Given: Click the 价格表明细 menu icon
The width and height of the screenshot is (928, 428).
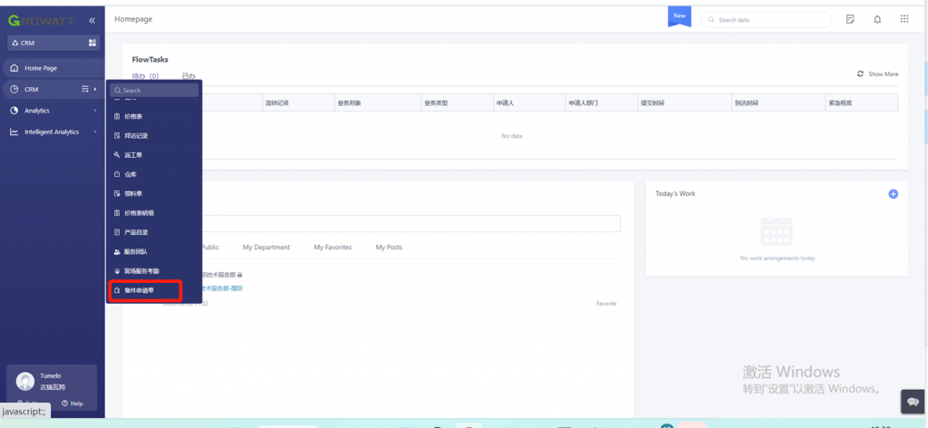Looking at the screenshot, I should click(x=117, y=212).
